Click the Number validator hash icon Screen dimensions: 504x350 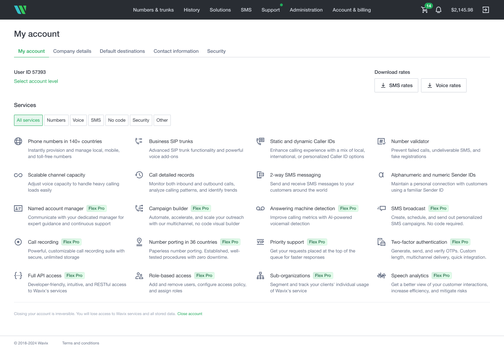point(381,141)
